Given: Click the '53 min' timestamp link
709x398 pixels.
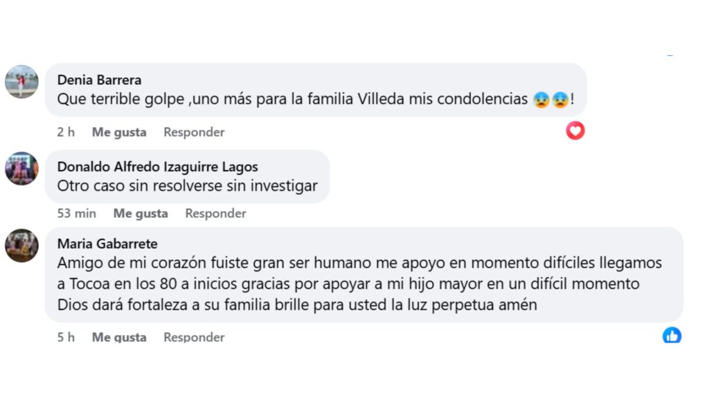Looking at the screenshot, I should 76,213.
